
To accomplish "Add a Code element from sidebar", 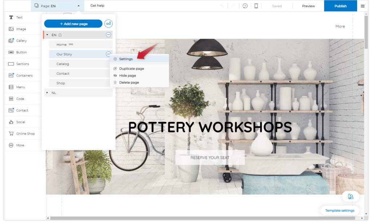I will (x=20, y=99).
